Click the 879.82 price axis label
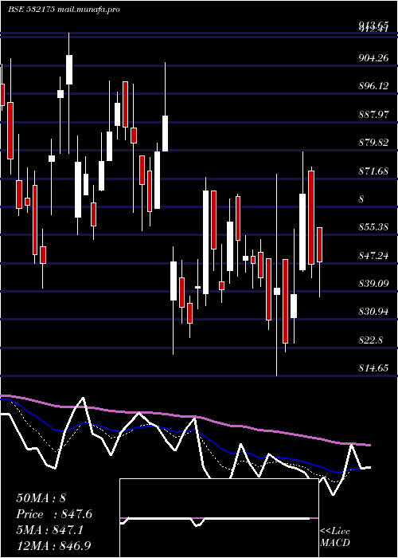This screenshot has height=558, width=398. pyautogui.click(x=373, y=143)
